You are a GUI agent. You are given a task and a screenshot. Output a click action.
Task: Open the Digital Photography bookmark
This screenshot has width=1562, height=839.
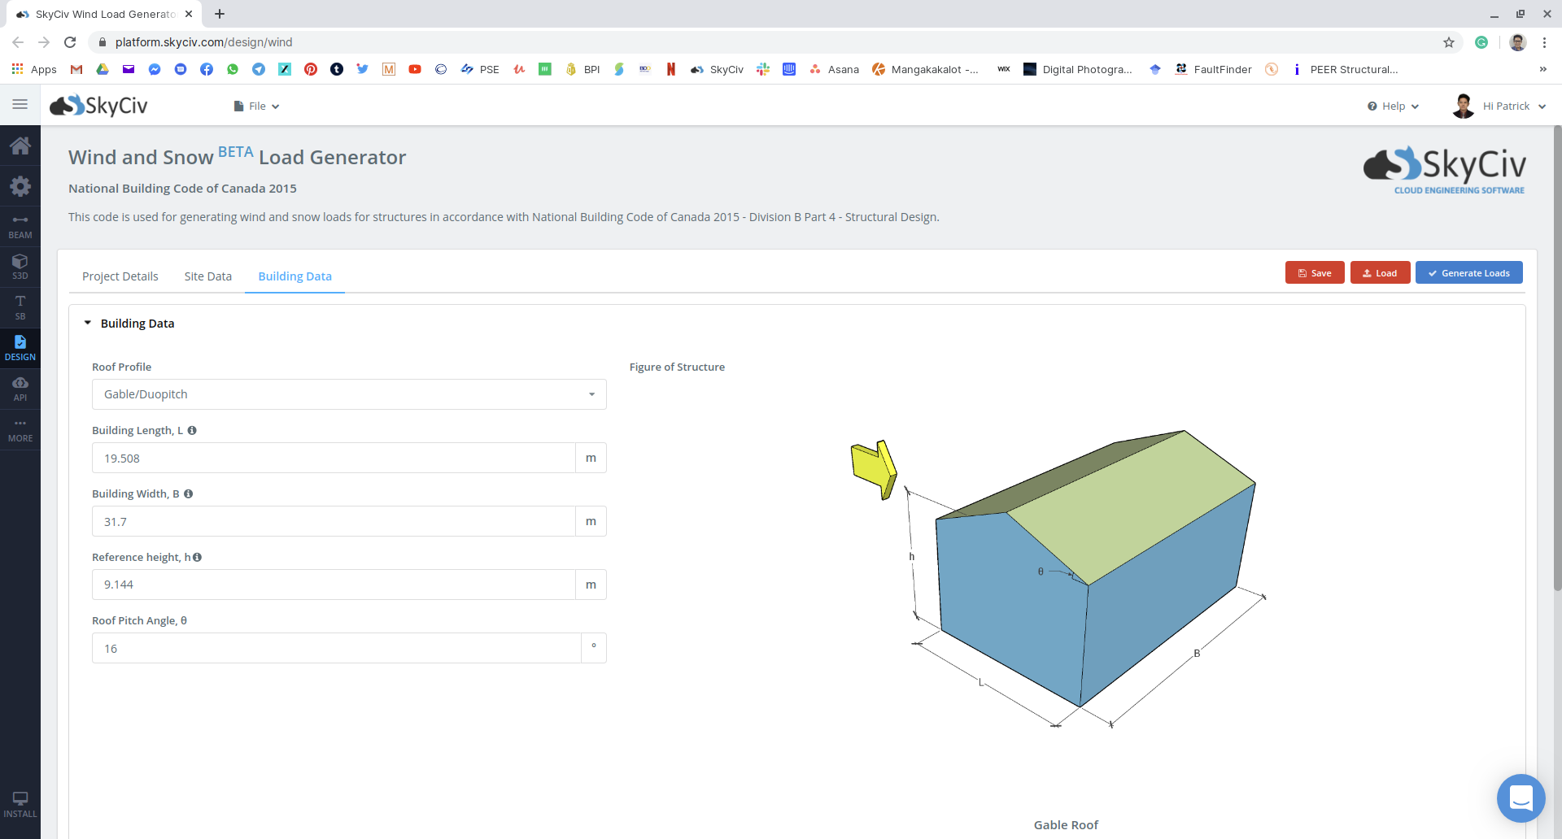[x=1077, y=69]
